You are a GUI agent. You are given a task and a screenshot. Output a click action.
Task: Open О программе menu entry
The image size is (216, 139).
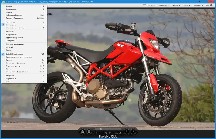pos(24,79)
